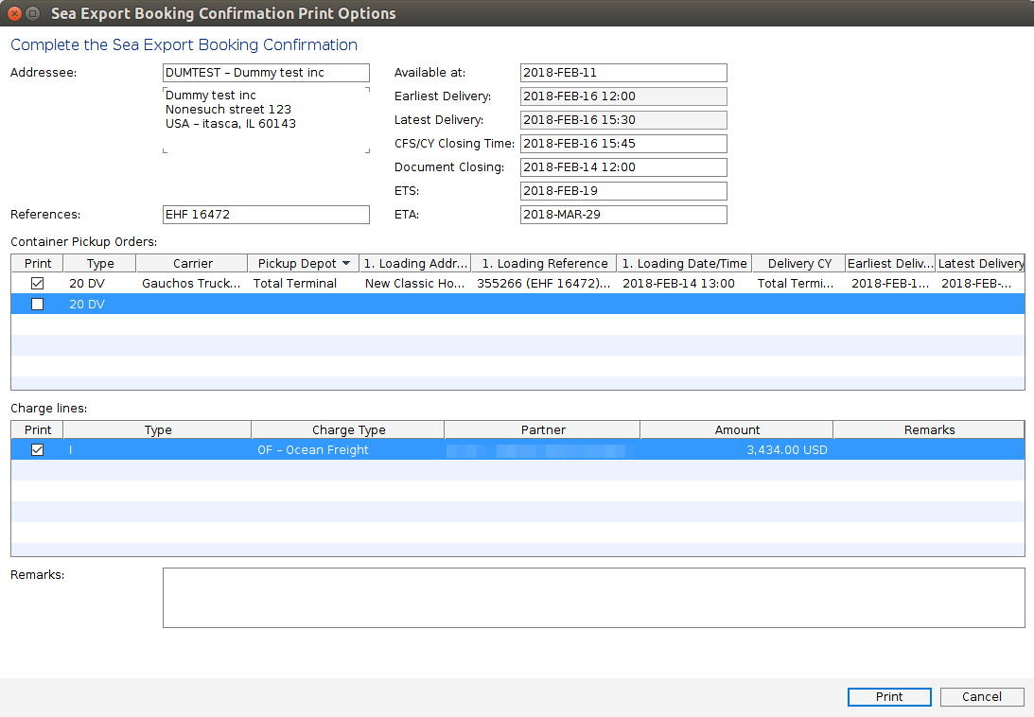The image size is (1034, 717).
Task: Open the Pickup Depot column dropdown
Action: tap(346, 263)
